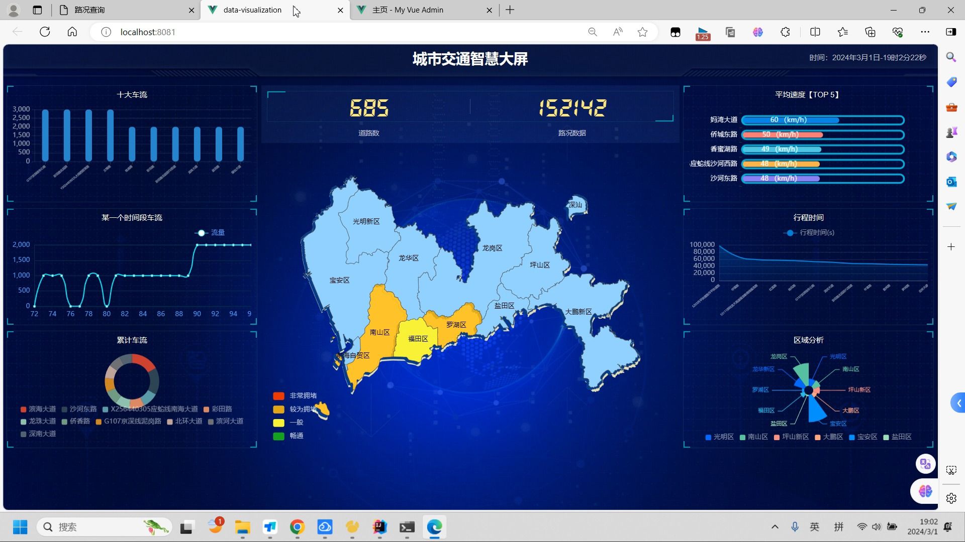Open the Drop paper-plane icon in sidebar
Image resolution: width=965 pixels, height=542 pixels.
(950, 206)
